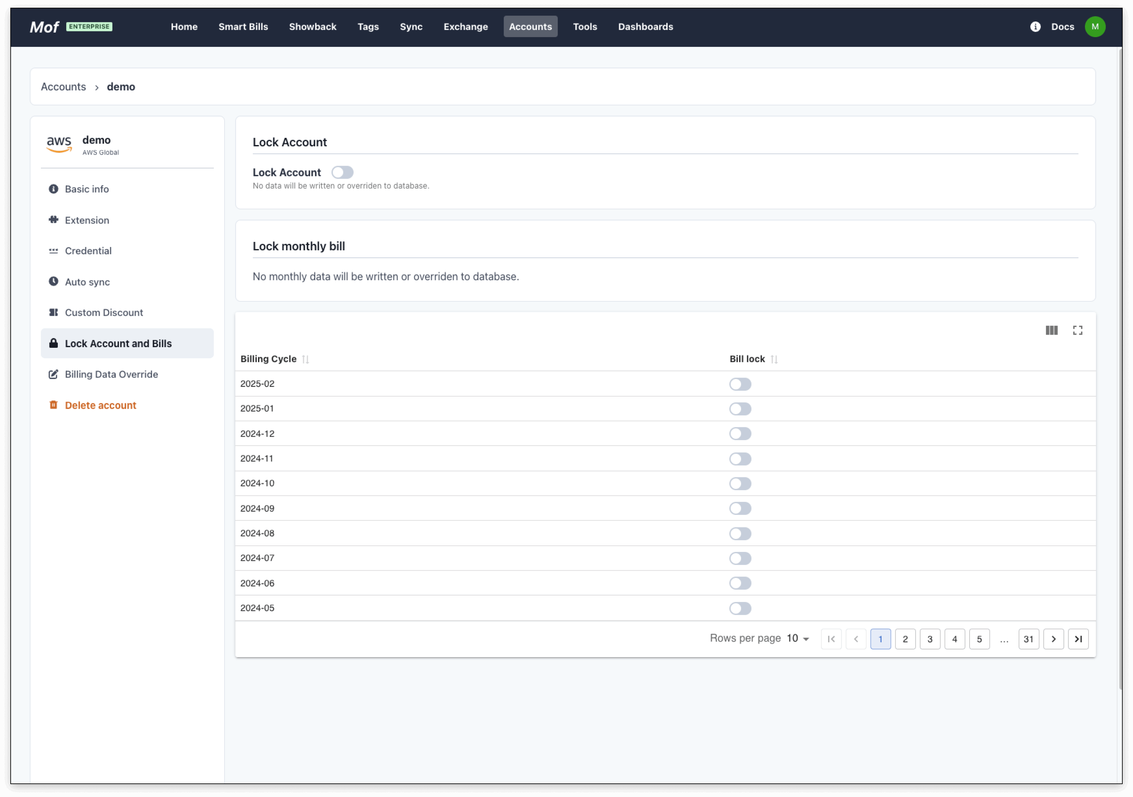This screenshot has height=797, width=1133.
Task: Open Extension section
Action: click(127, 220)
